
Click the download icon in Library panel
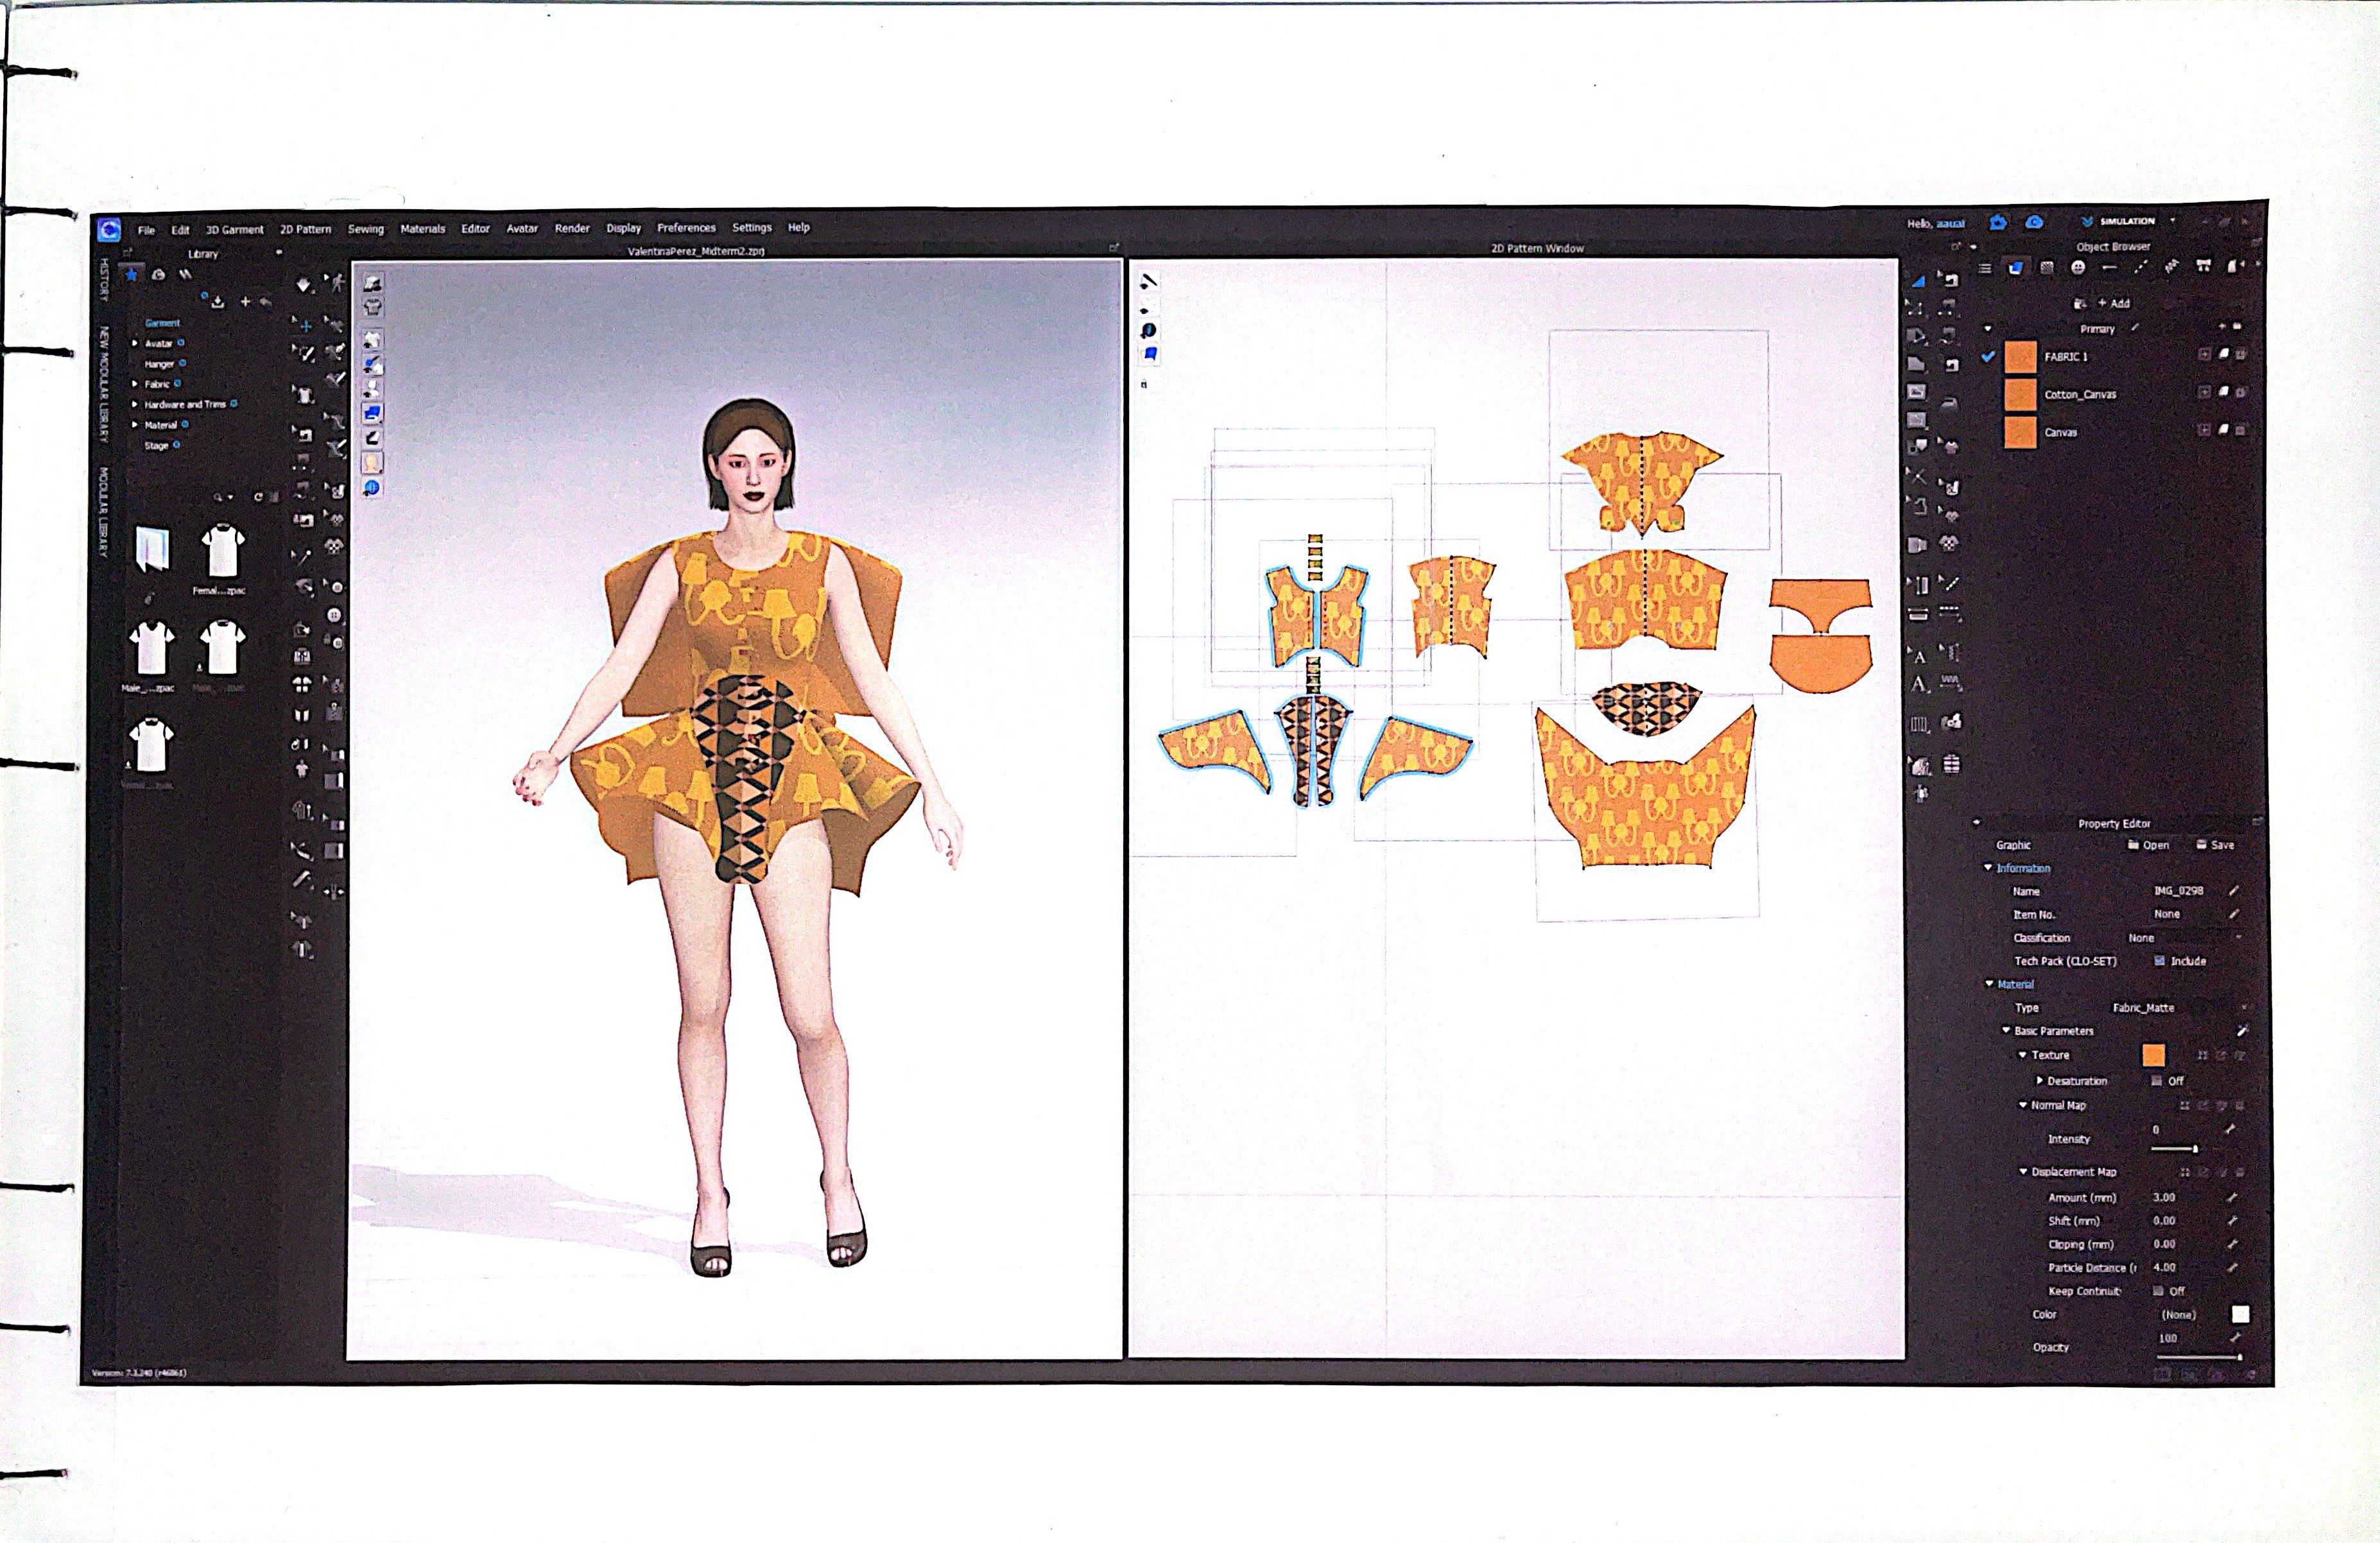(218, 301)
